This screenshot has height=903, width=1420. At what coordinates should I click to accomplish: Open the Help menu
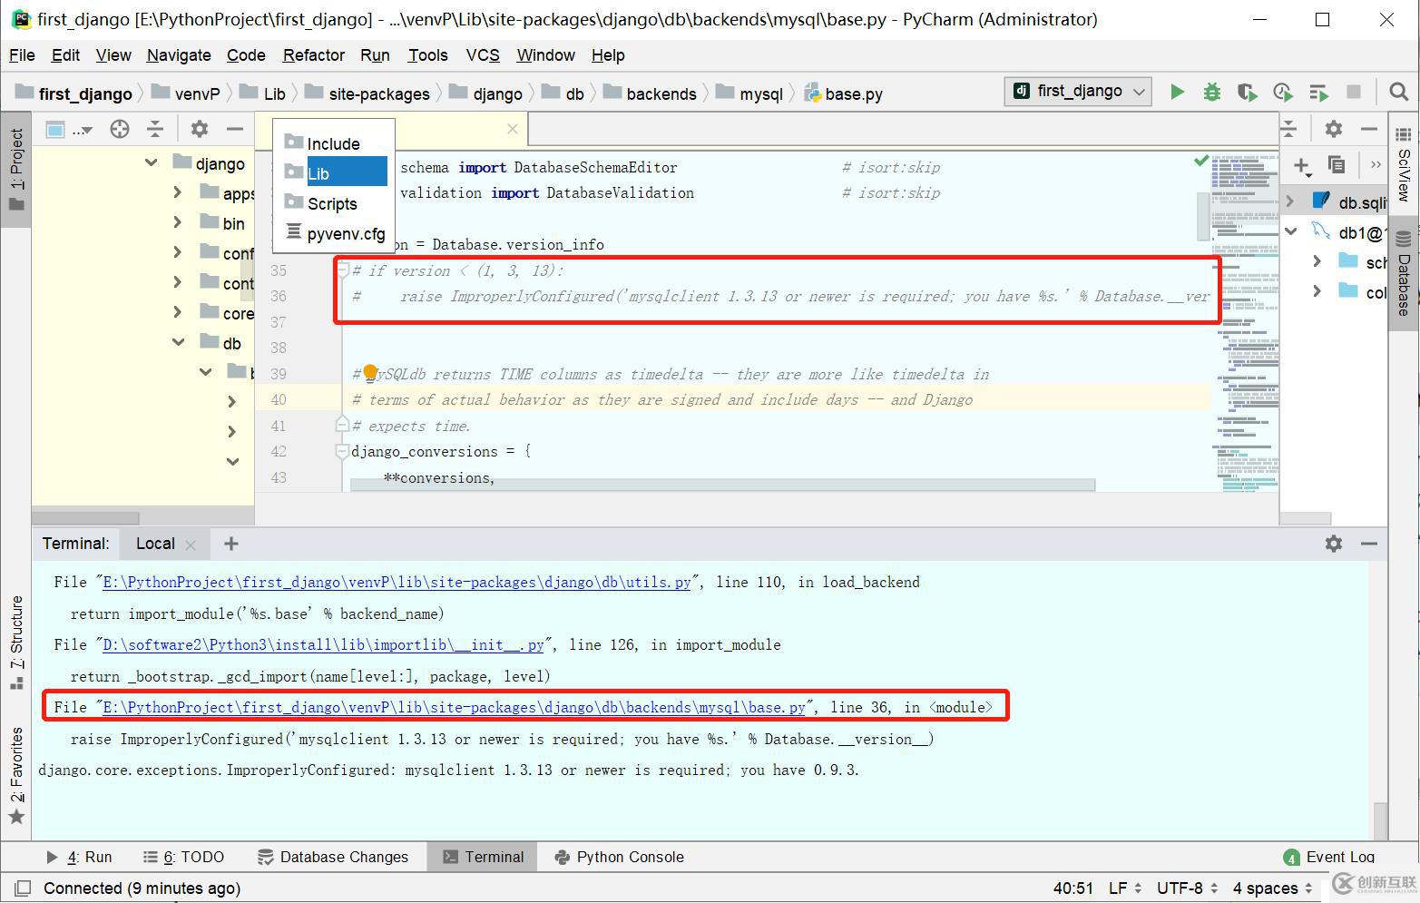(608, 55)
